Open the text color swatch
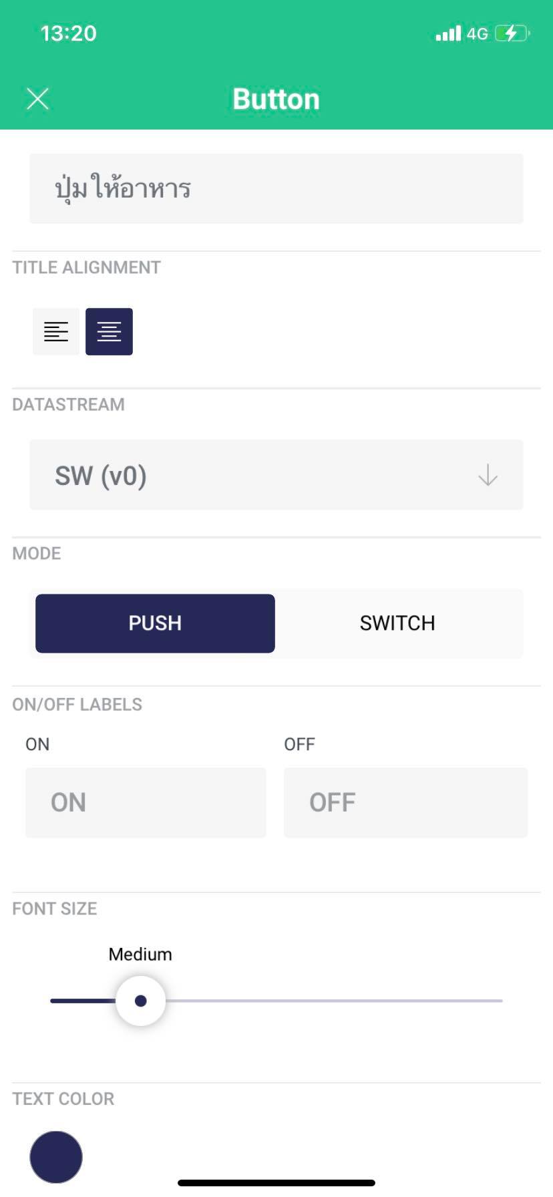The height and width of the screenshot is (1197, 553). click(56, 1157)
